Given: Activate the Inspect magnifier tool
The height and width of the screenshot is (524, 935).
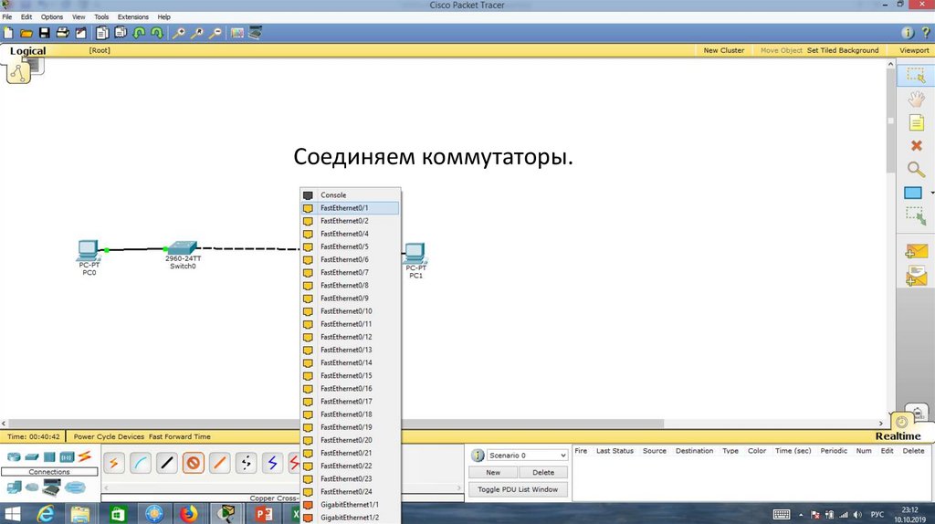Looking at the screenshot, I should click(x=915, y=169).
